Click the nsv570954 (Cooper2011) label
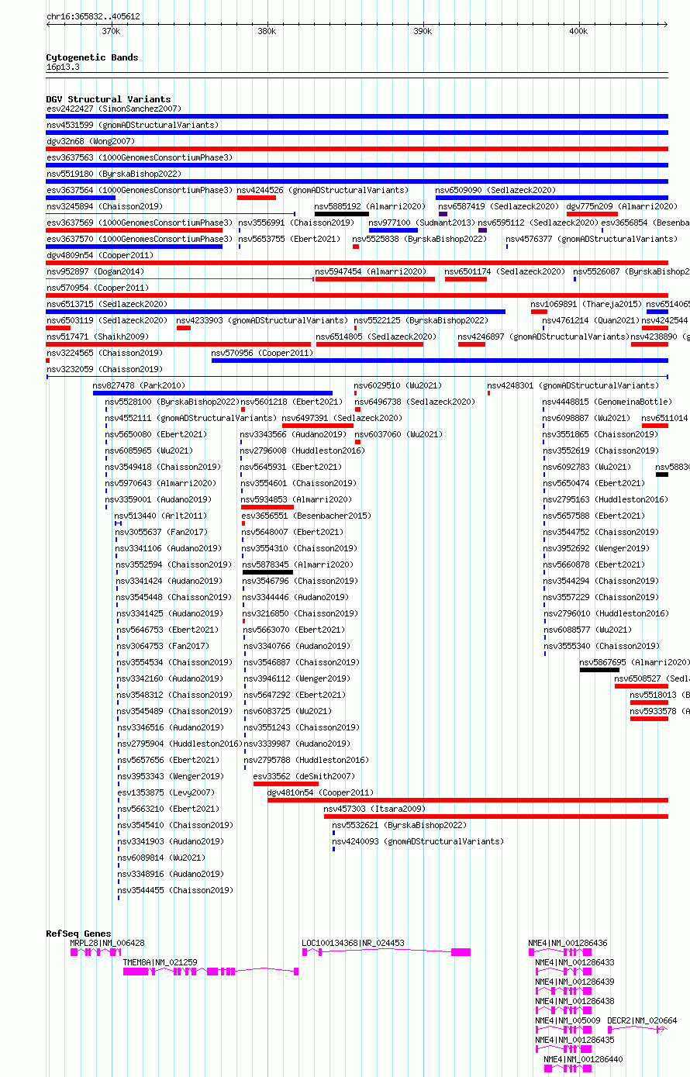This screenshot has height=1077, width=690. click(98, 288)
